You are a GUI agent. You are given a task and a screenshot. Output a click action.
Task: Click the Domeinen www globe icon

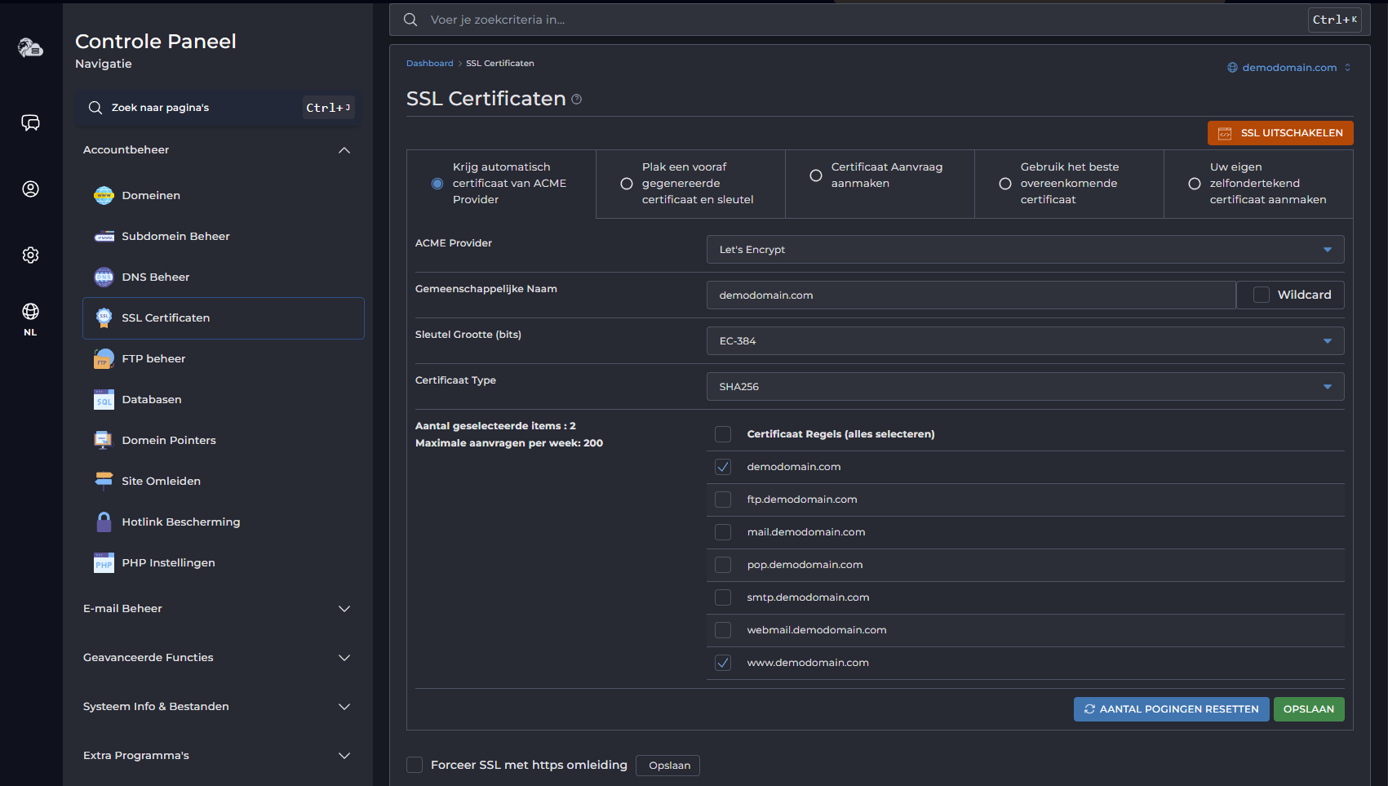(x=104, y=195)
